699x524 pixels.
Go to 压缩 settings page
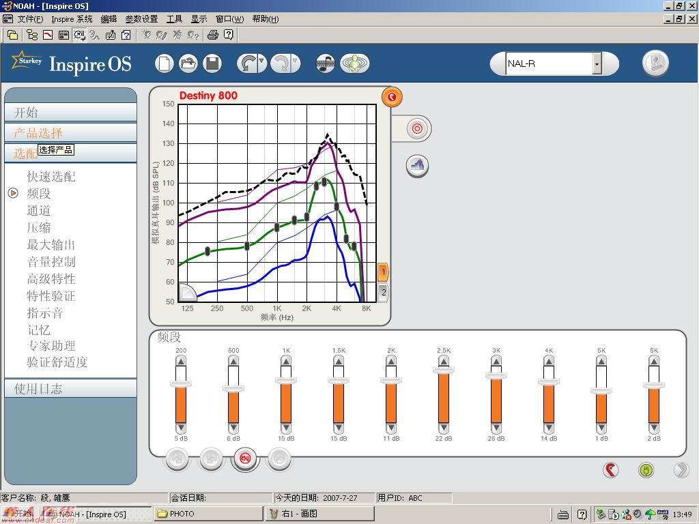[39, 228]
